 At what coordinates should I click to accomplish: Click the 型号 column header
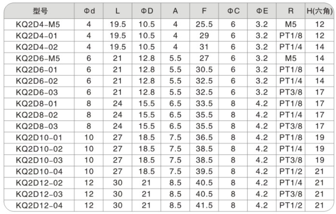click(x=40, y=11)
